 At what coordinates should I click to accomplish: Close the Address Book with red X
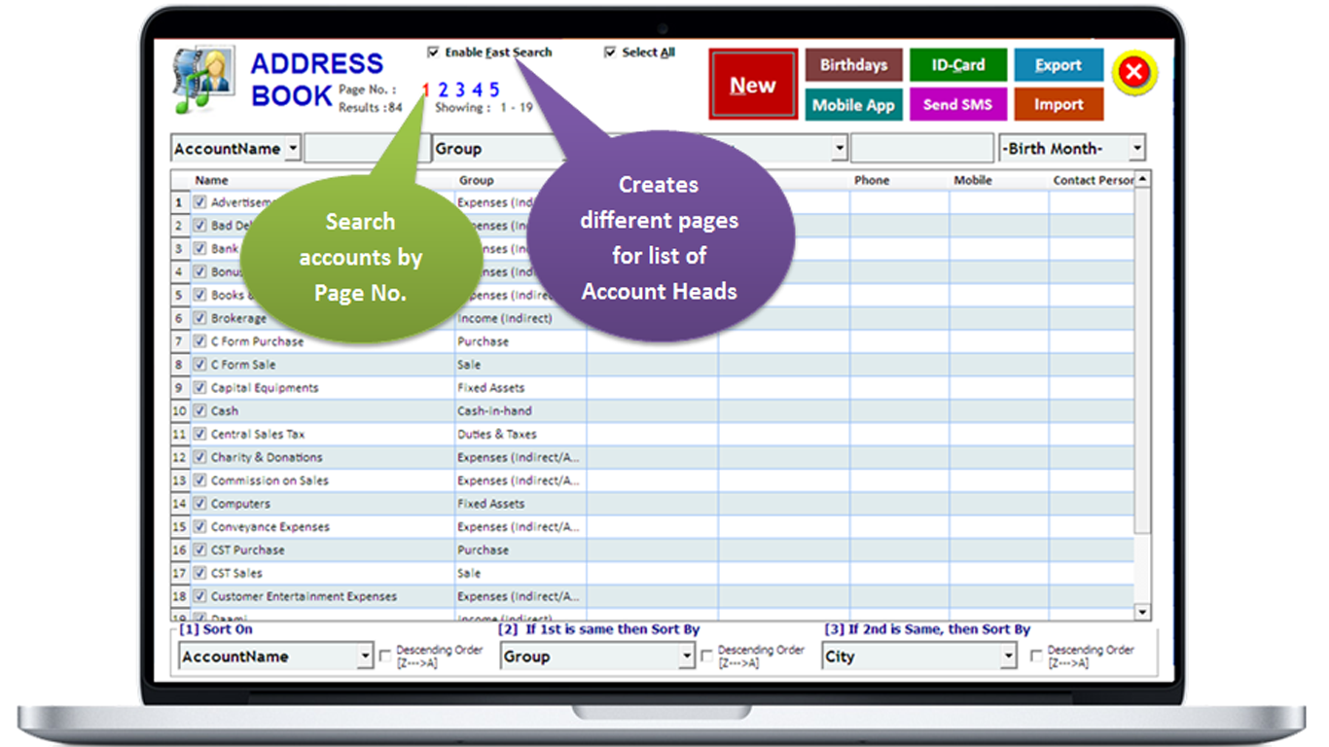tap(1133, 73)
